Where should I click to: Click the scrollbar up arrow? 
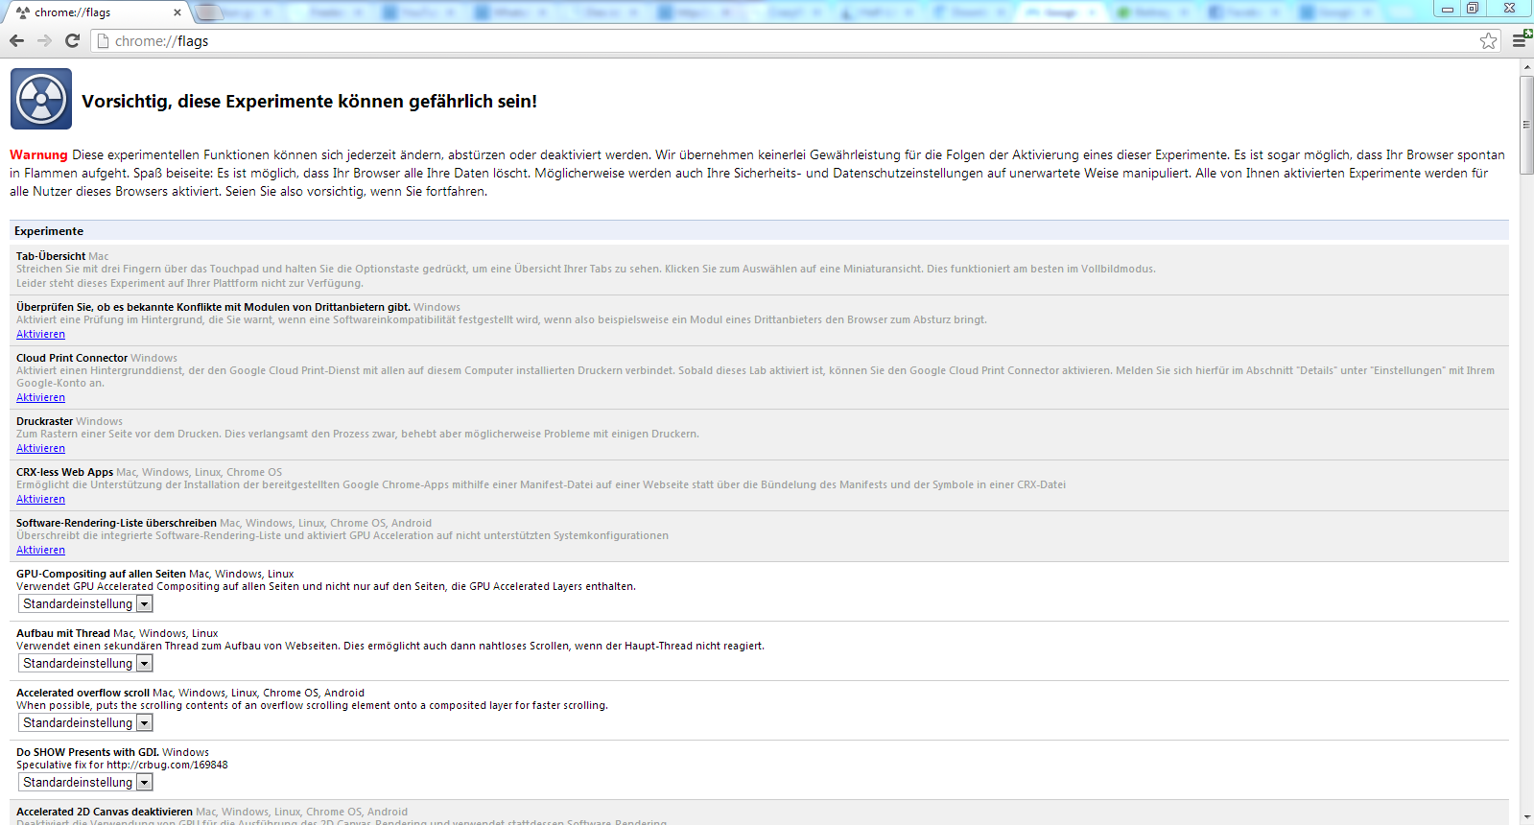(x=1526, y=67)
